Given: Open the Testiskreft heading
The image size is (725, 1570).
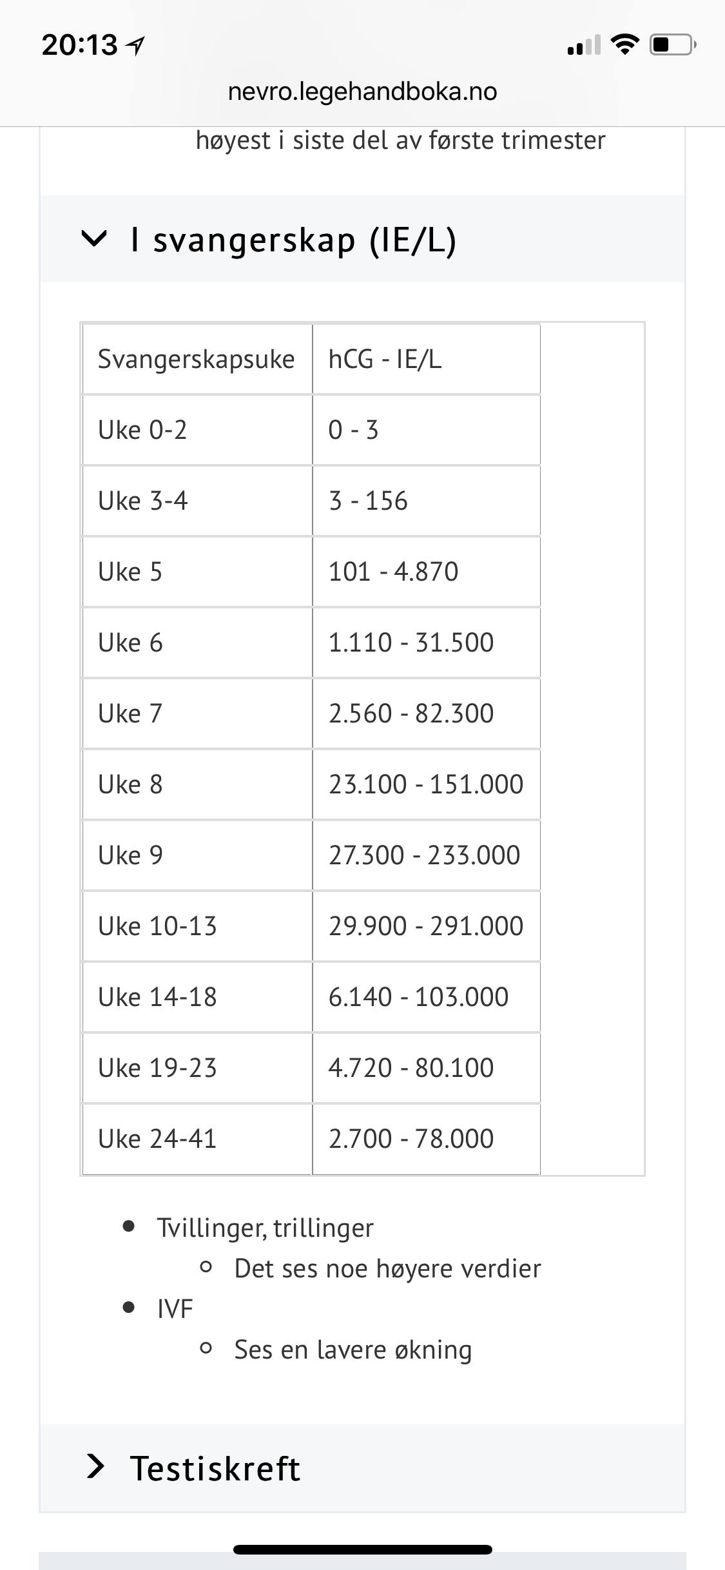Looking at the screenshot, I should [215, 1469].
